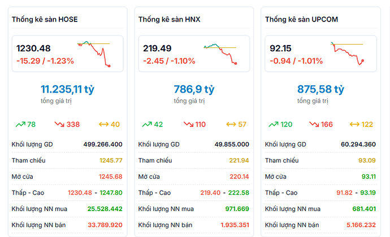Click the Thống kê sàn HNX heading
Screen dimensions: 390x237
pos(169,20)
